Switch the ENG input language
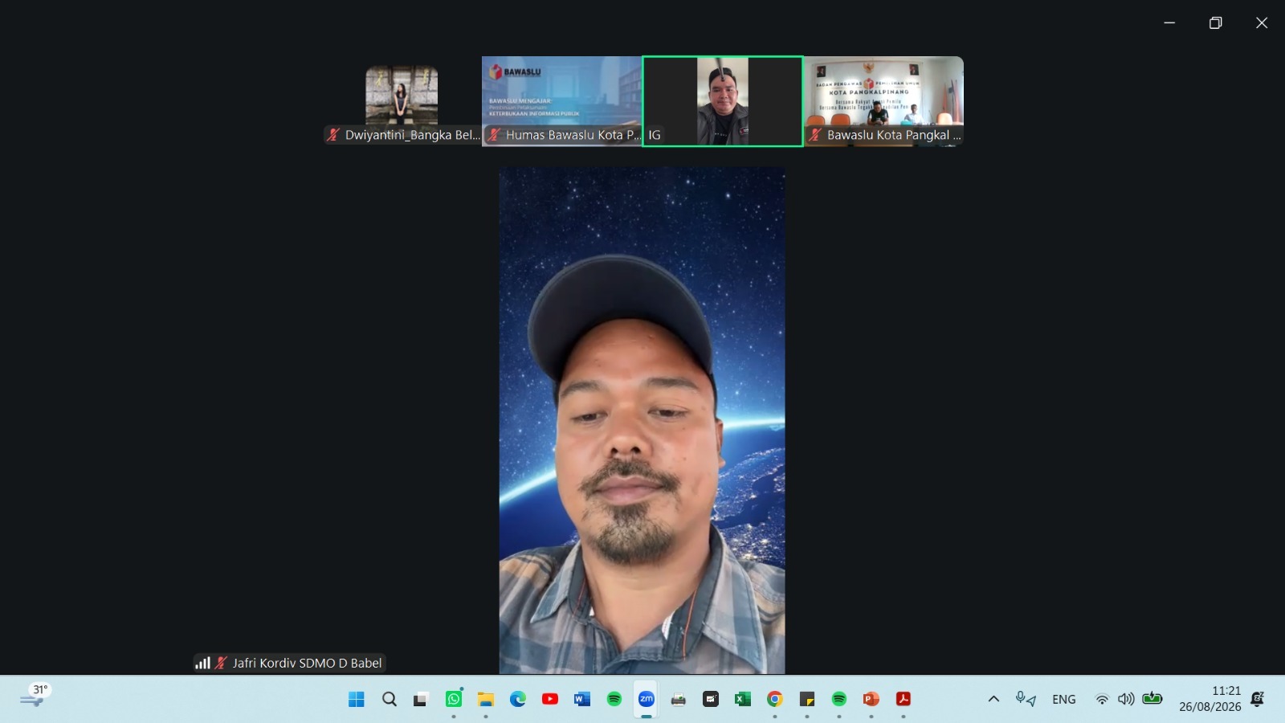This screenshot has width=1285, height=723. pyautogui.click(x=1064, y=700)
